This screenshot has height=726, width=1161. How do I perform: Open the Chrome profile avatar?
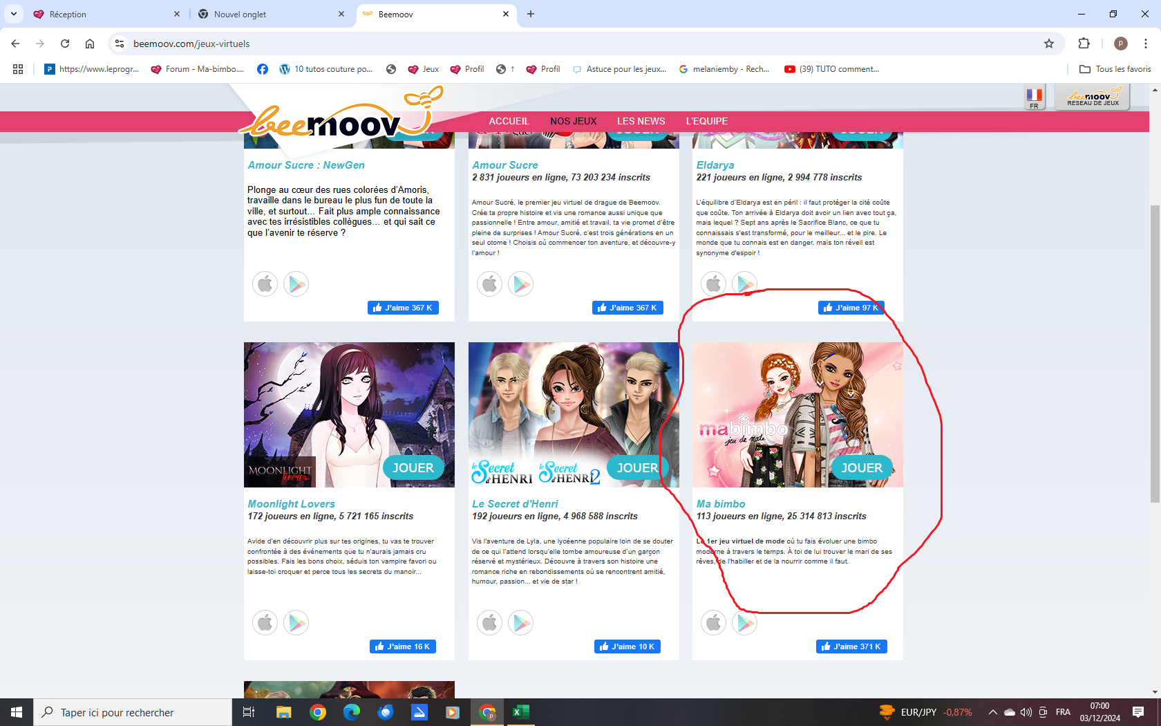[x=1121, y=44]
